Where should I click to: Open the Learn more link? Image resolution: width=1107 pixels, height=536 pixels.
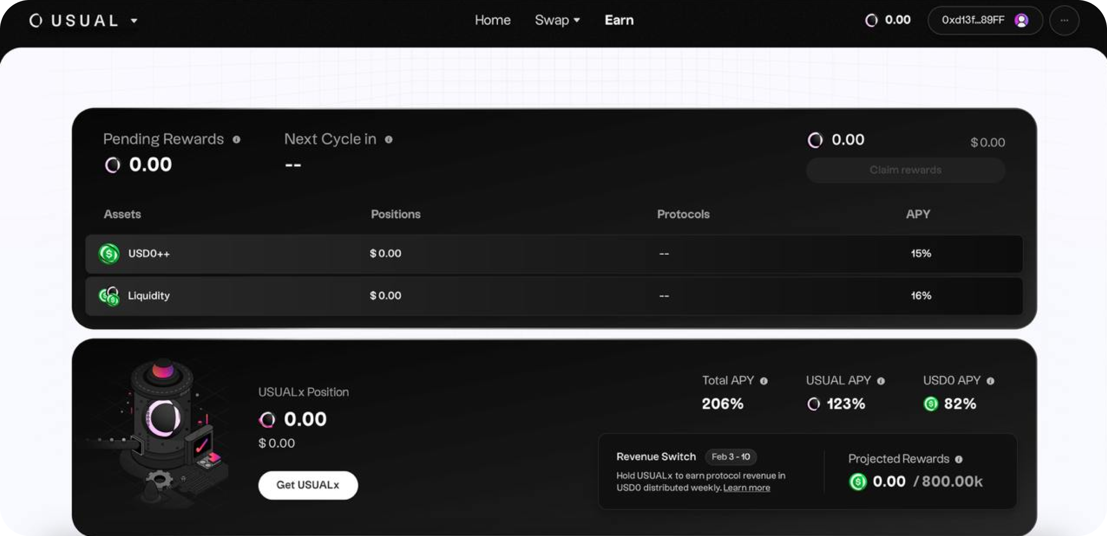pos(747,488)
